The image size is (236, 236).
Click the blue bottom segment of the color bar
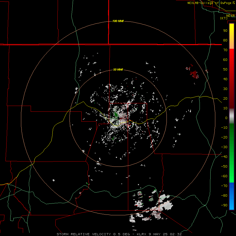[232, 196]
